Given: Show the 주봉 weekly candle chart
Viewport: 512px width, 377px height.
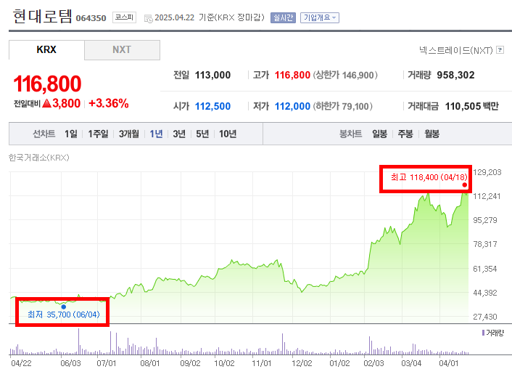Looking at the screenshot, I should pos(405,134).
